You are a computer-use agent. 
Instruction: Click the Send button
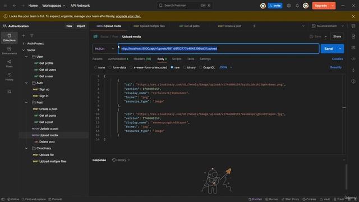point(329,49)
